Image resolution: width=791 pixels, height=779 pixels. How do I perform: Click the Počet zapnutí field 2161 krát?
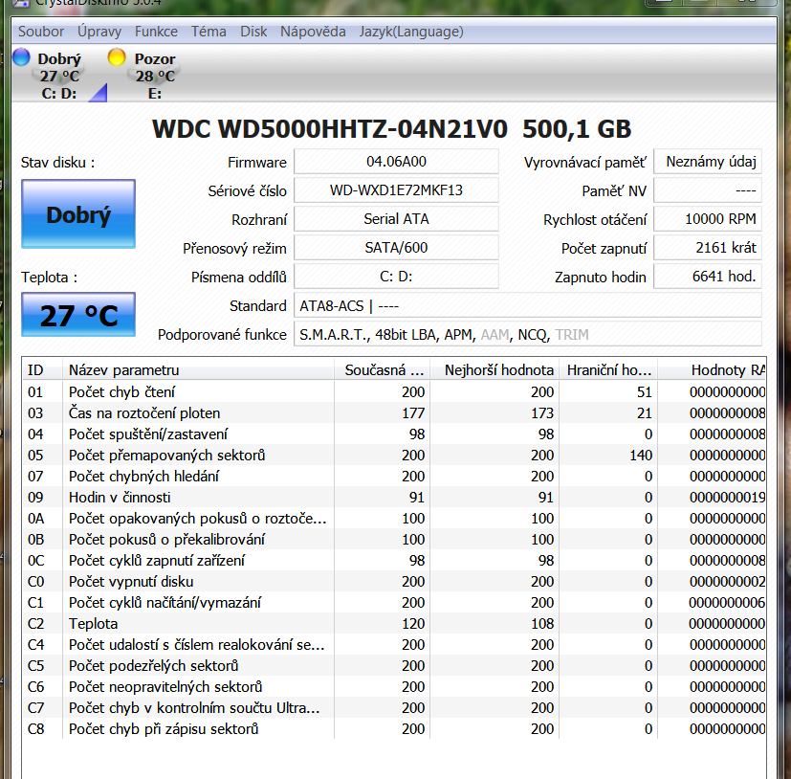pyautogui.click(x=708, y=248)
